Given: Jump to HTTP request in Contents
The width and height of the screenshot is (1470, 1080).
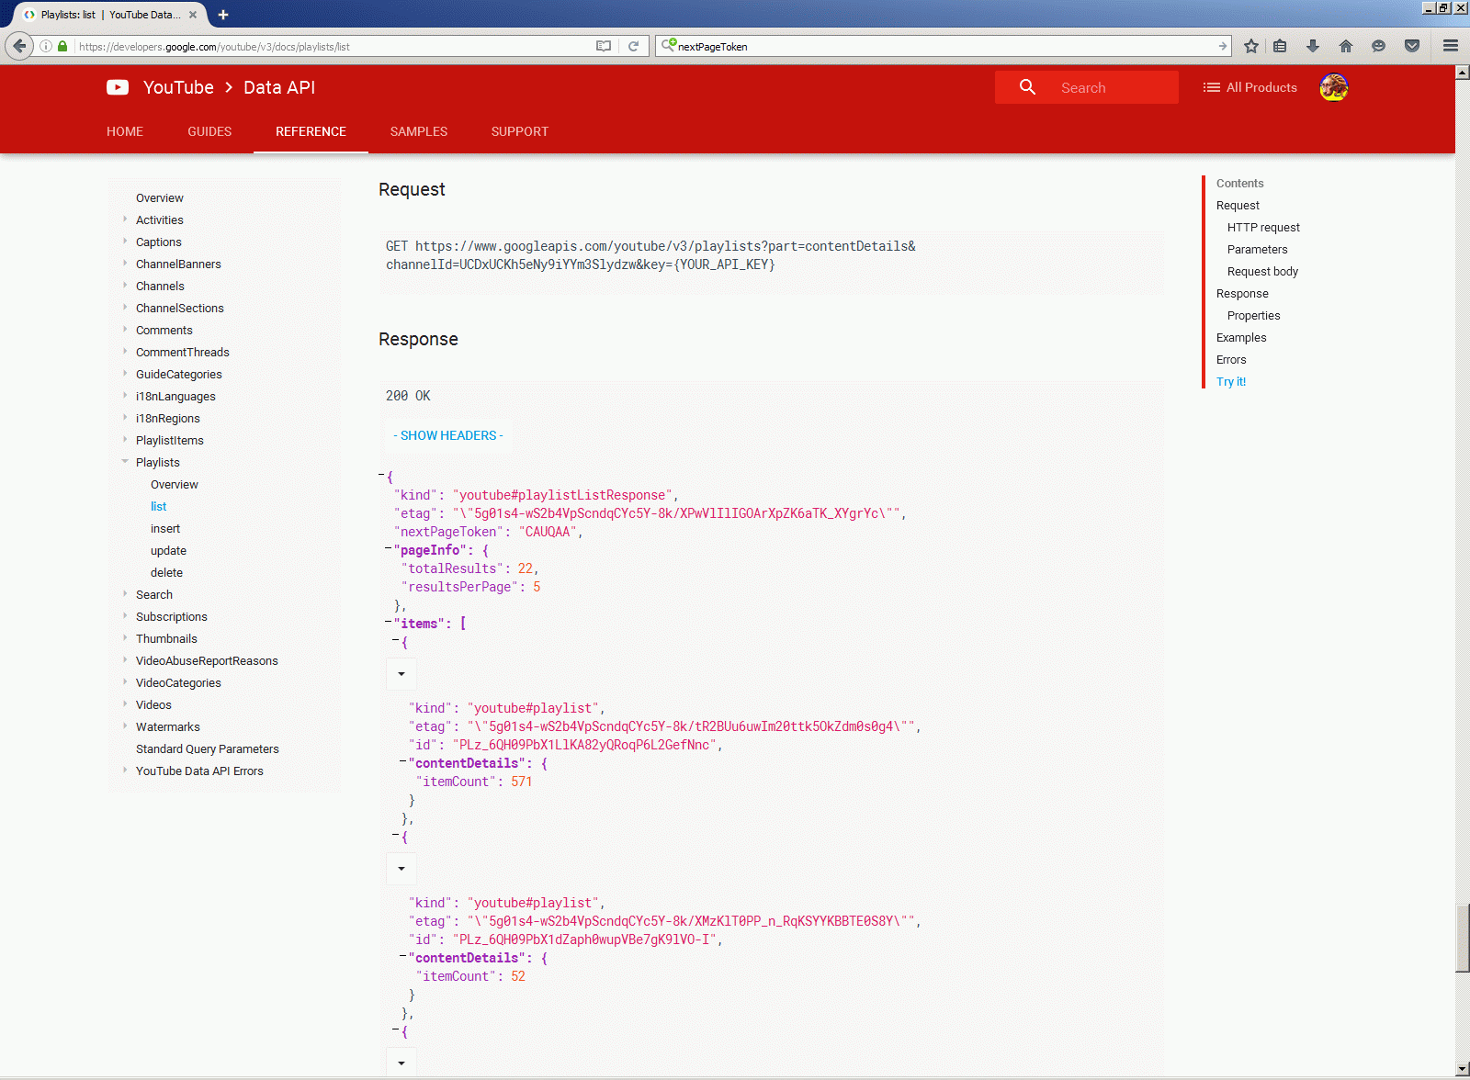Looking at the screenshot, I should click(1263, 227).
